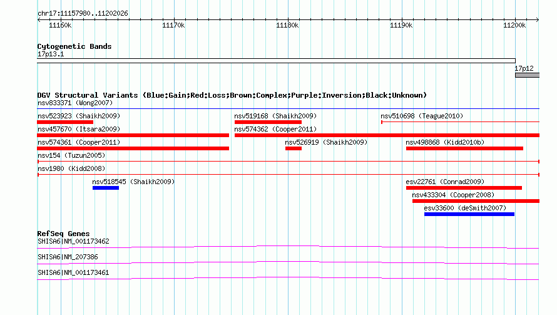The width and height of the screenshot is (557, 315).
Task: Click the chr17:11157980..11202026 coordinate text
Action: tap(83, 14)
